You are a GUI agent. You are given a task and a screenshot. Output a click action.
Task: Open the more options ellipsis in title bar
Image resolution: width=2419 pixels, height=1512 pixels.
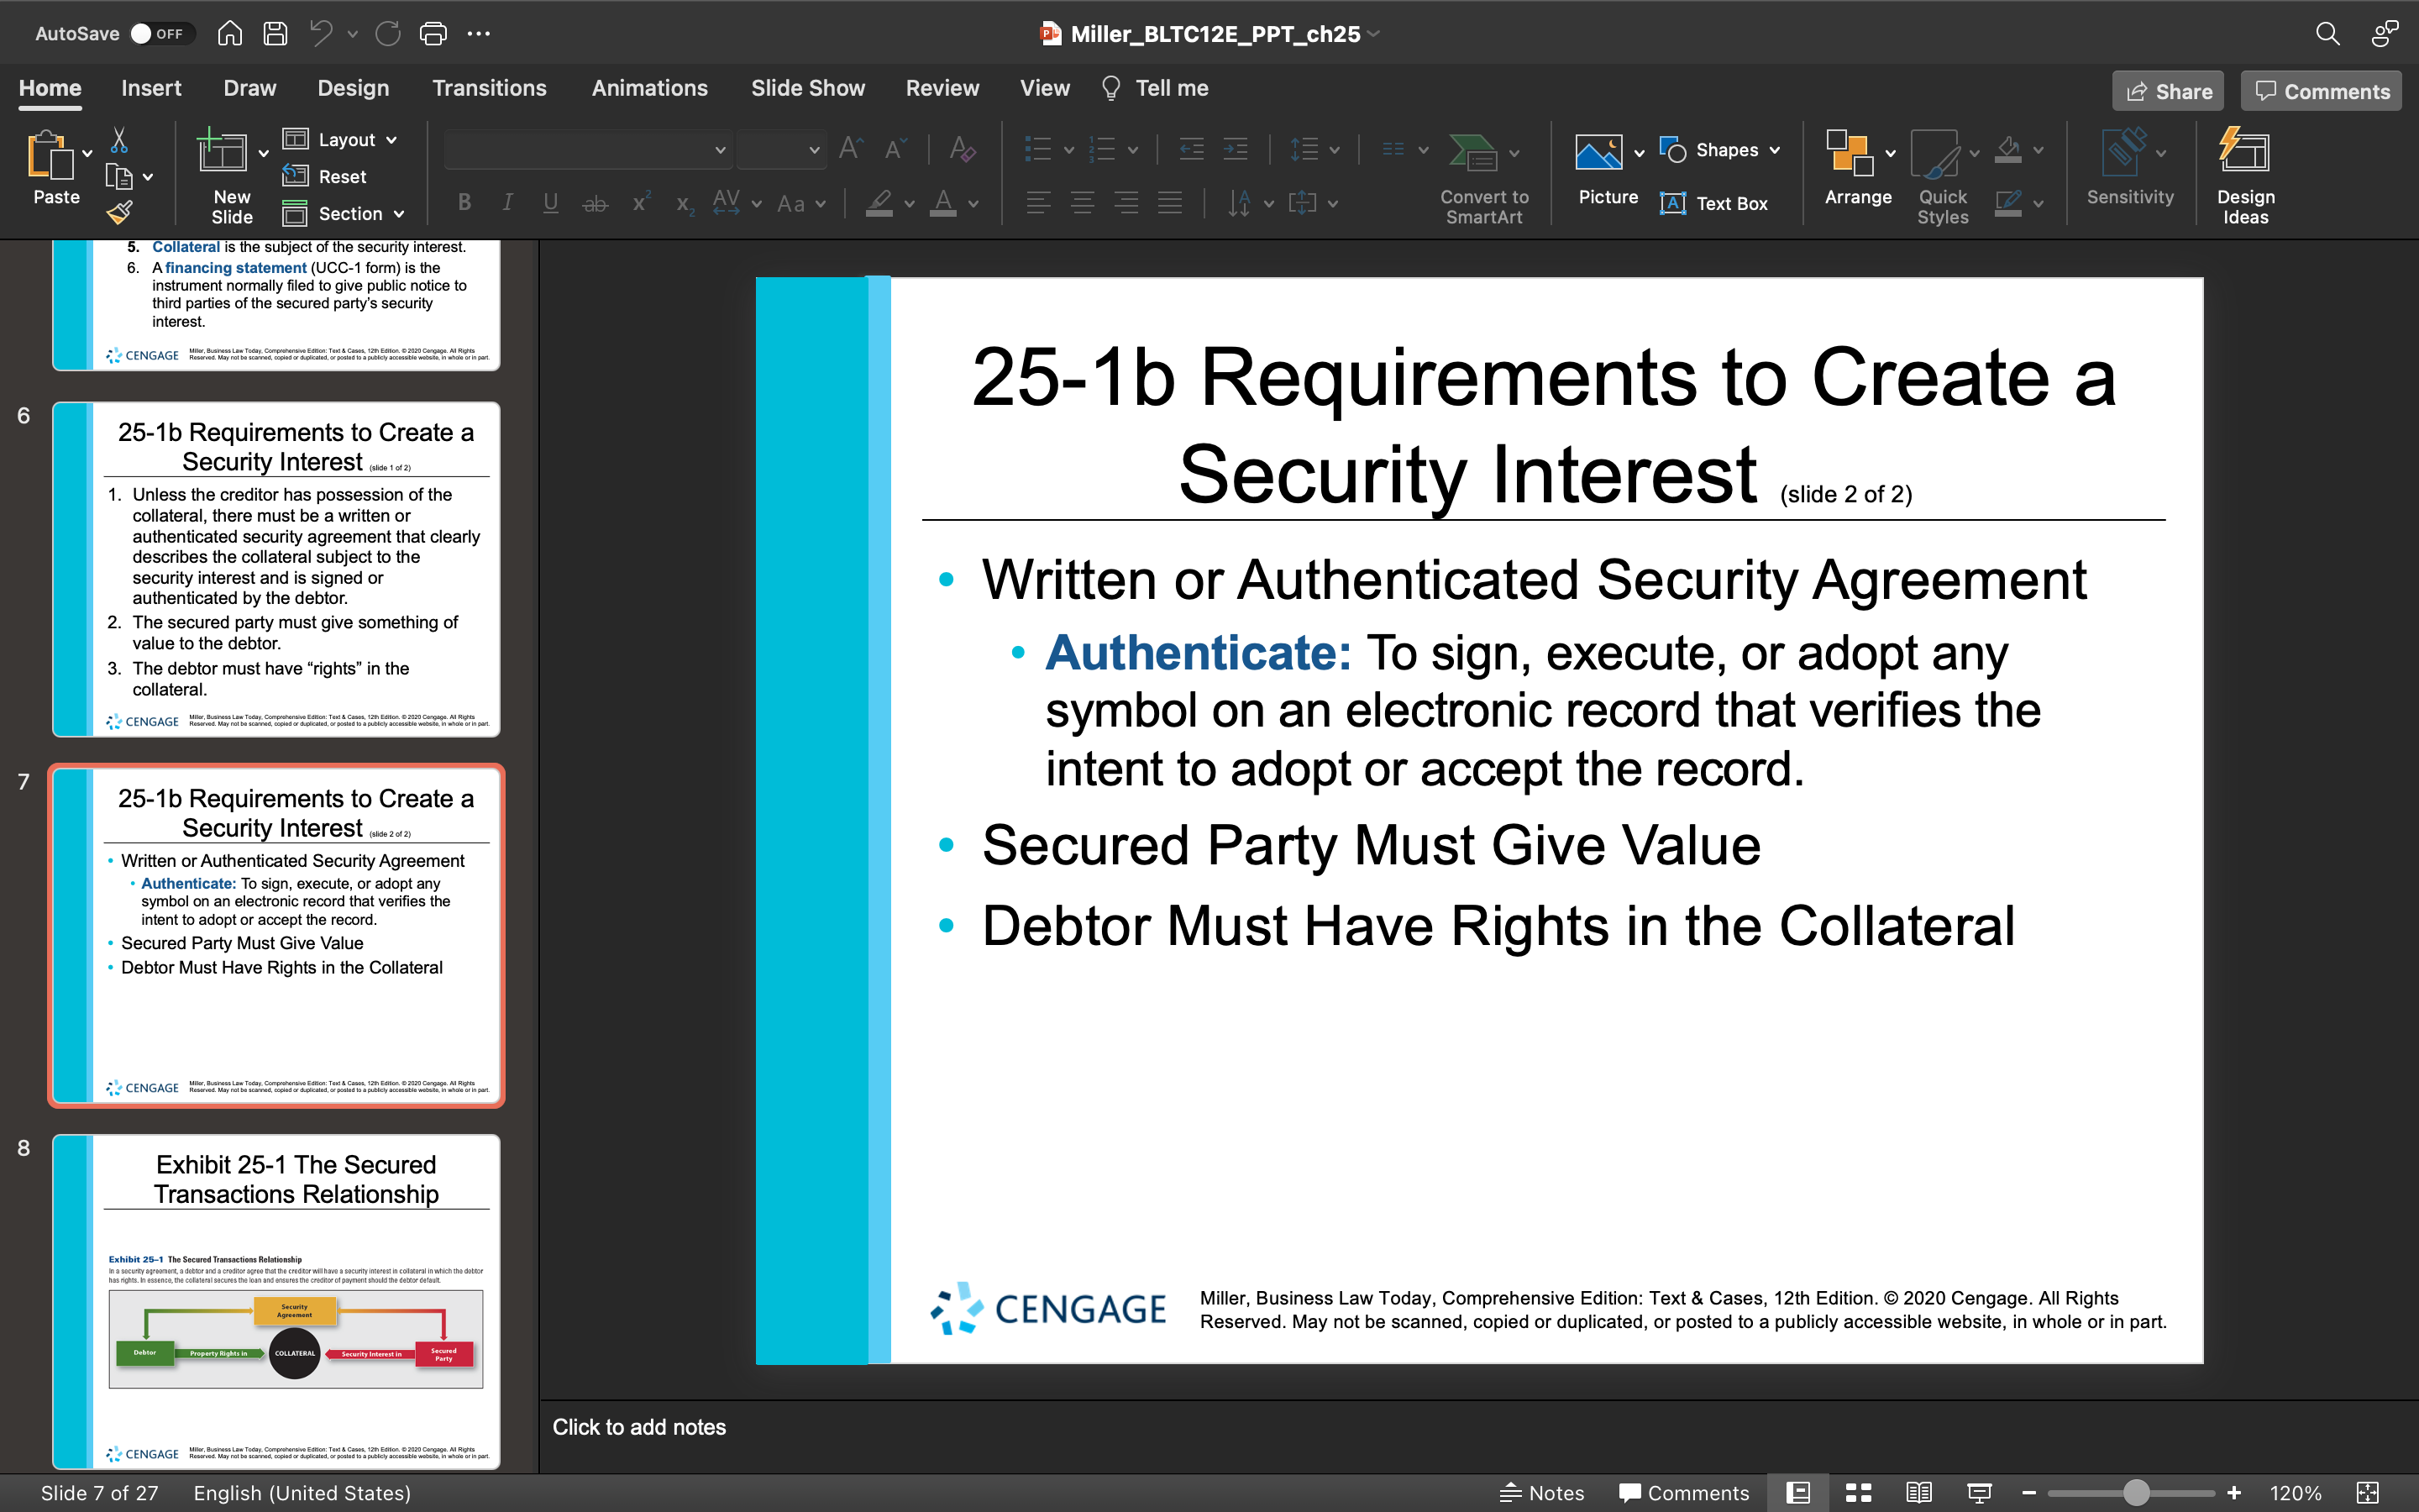click(479, 33)
